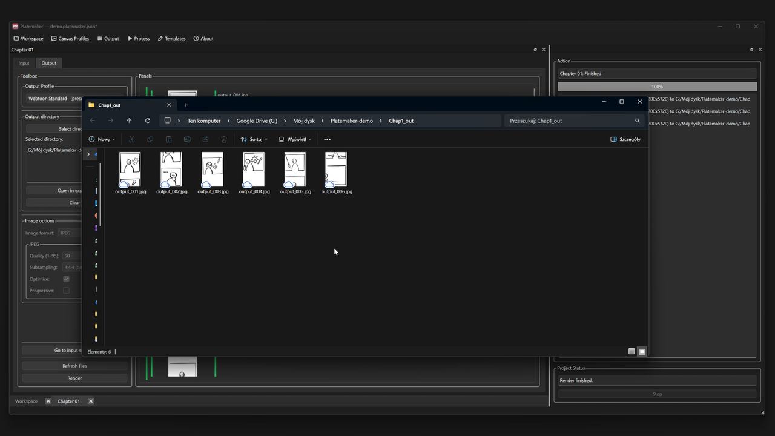Screen dimensions: 775x436
Task: Open the Process menu
Action: (x=139, y=38)
